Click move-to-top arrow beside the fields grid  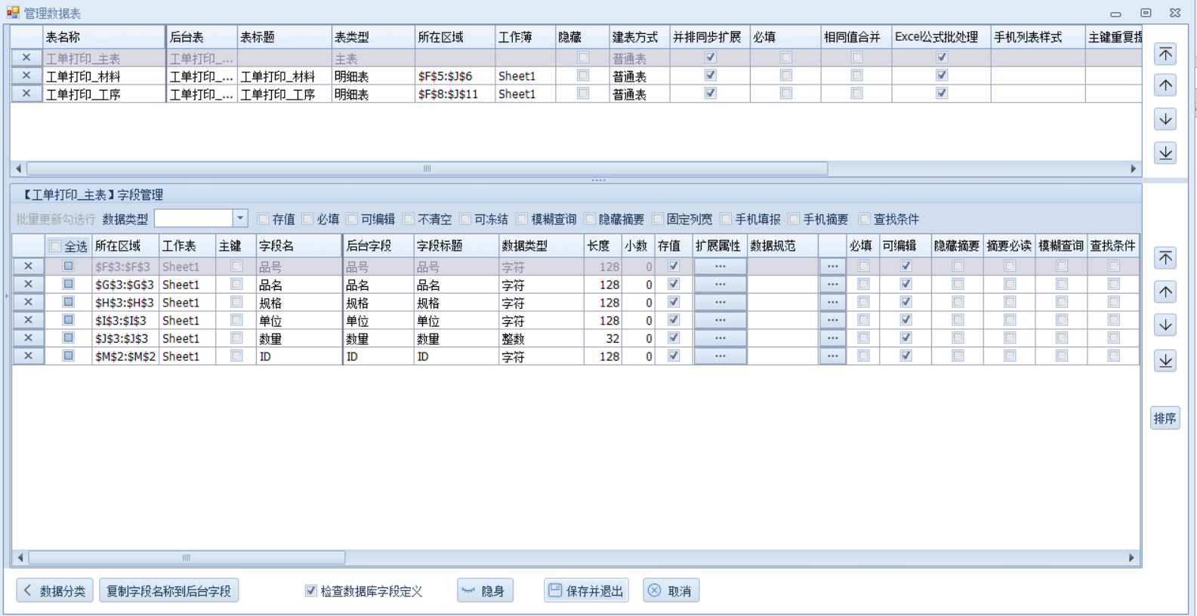[1165, 258]
